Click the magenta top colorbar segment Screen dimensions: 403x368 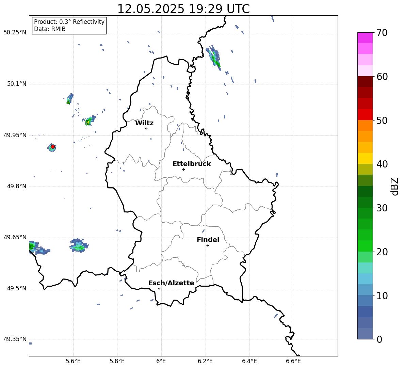point(365,38)
